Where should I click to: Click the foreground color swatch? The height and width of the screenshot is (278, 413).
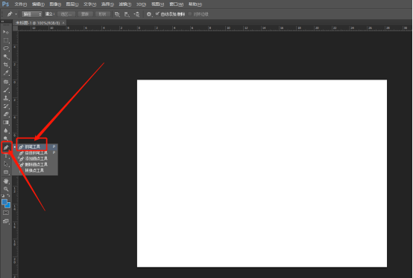[x=4, y=202]
